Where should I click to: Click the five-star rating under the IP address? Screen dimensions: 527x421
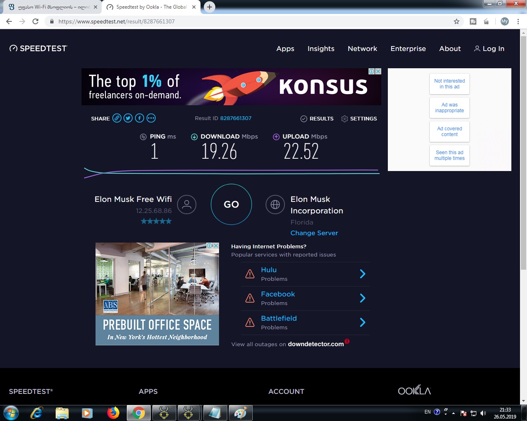(x=156, y=222)
